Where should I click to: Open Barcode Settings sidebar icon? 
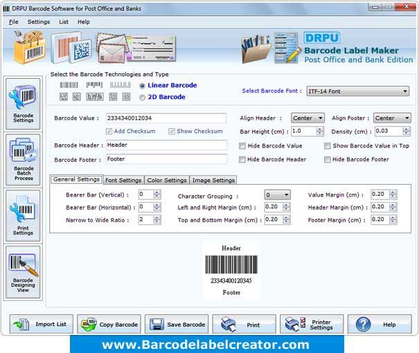[23, 104]
